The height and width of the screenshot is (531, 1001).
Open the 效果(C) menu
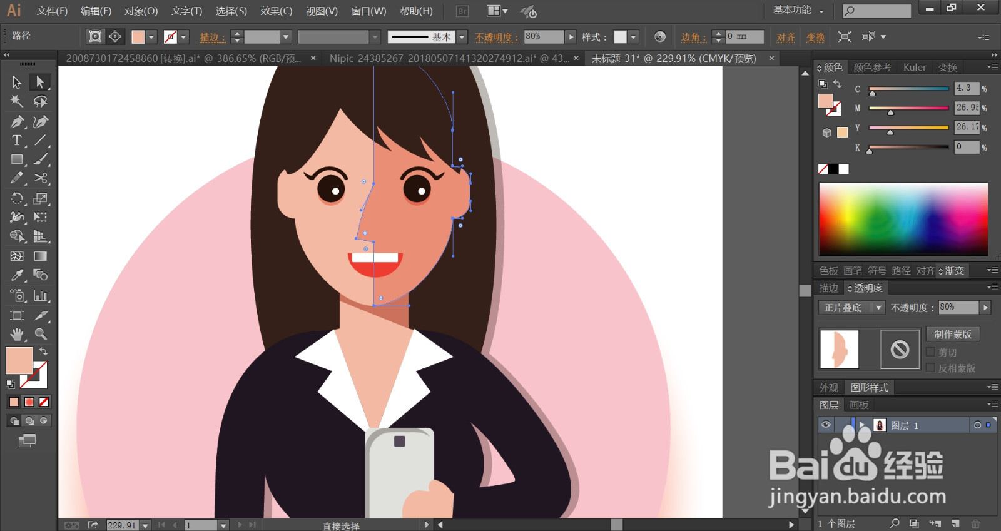coord(277,11)
